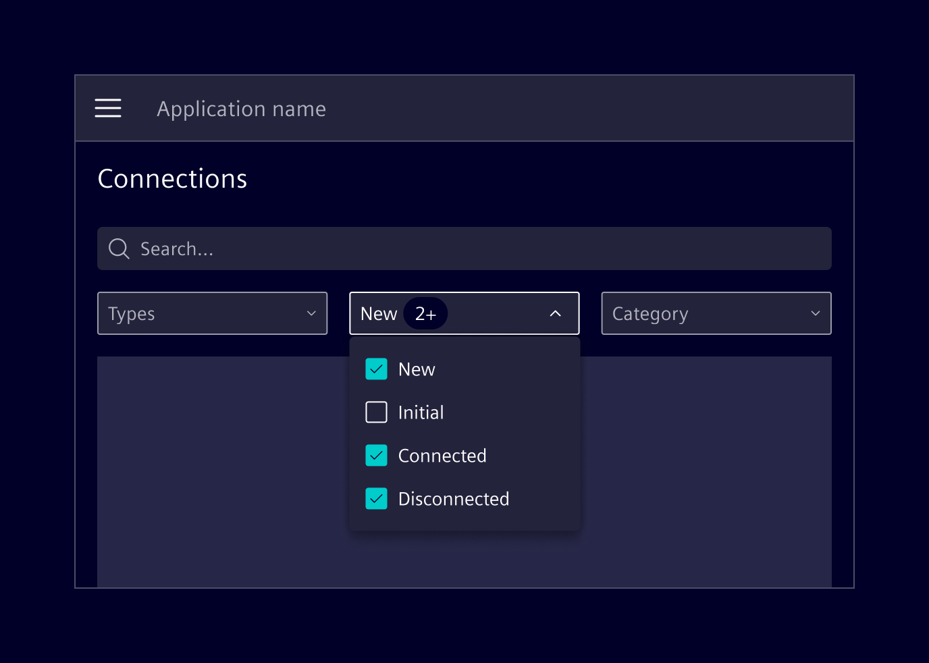Click the checked New checkbox icon
The width and height of the screenshot is (929, 663).
coord(376,369)
